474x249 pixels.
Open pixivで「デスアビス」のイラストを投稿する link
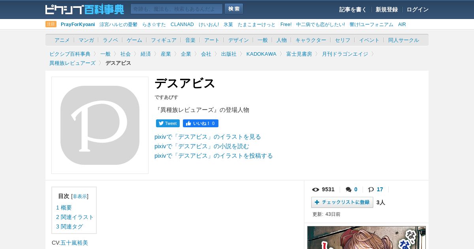click(x=214, y=156)
